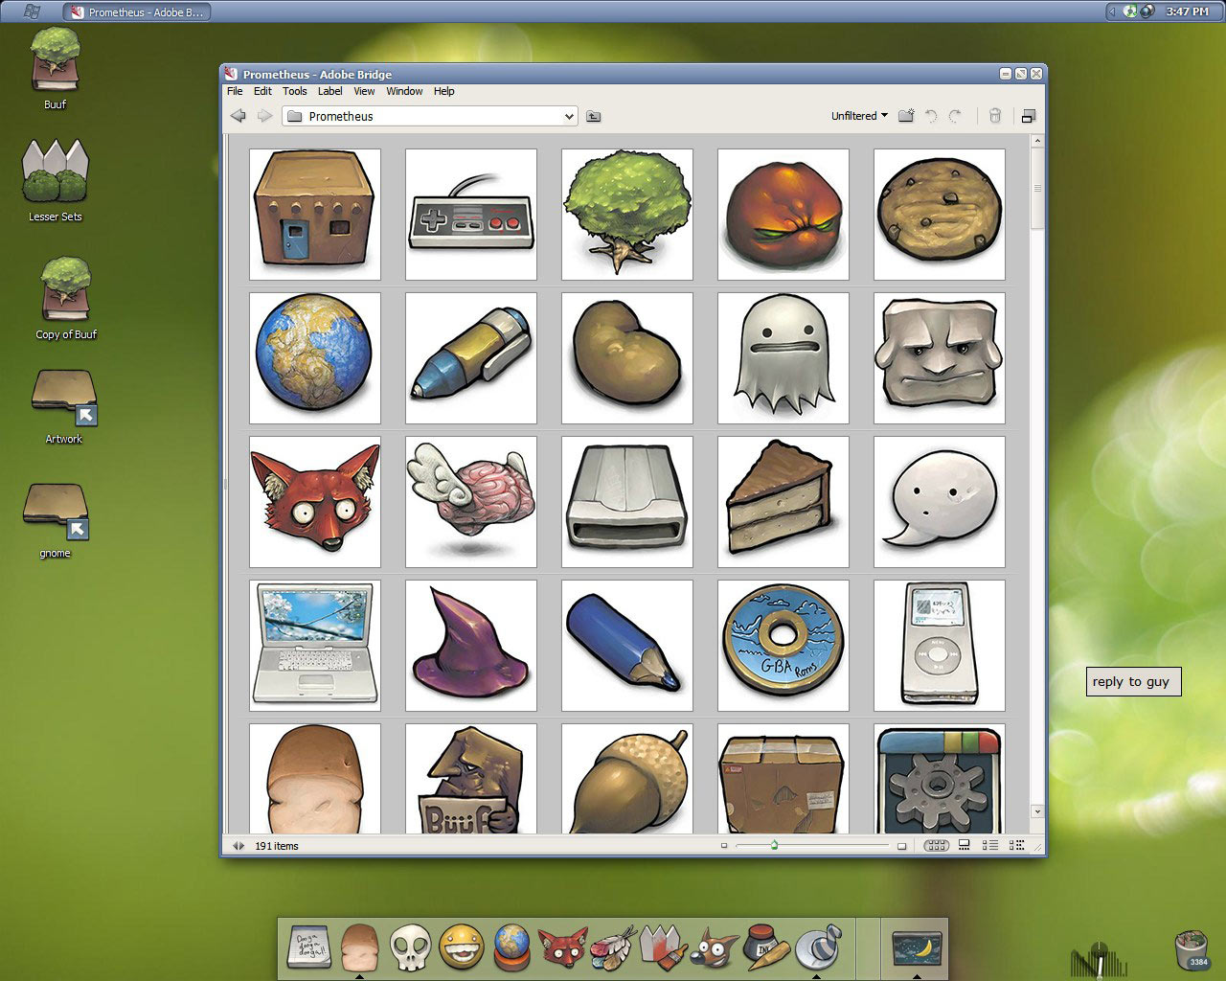
Task: Click the 'reply to guy' note
Action: click(1133, 681)
